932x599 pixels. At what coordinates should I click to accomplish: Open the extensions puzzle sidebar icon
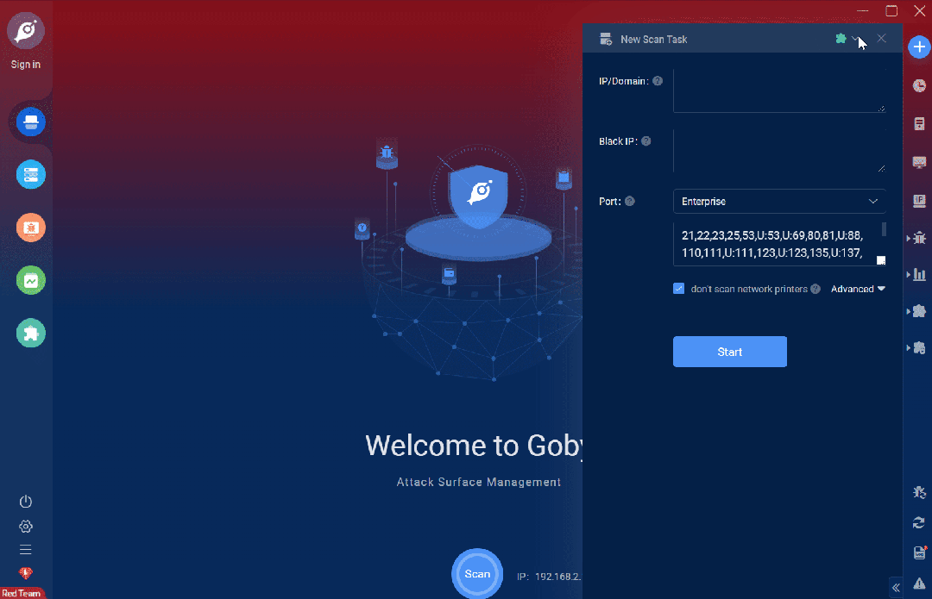pyautogui.click(x=30, y=333)
